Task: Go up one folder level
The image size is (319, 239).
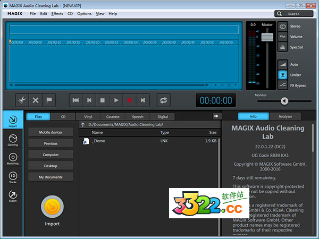Action: 83,125
